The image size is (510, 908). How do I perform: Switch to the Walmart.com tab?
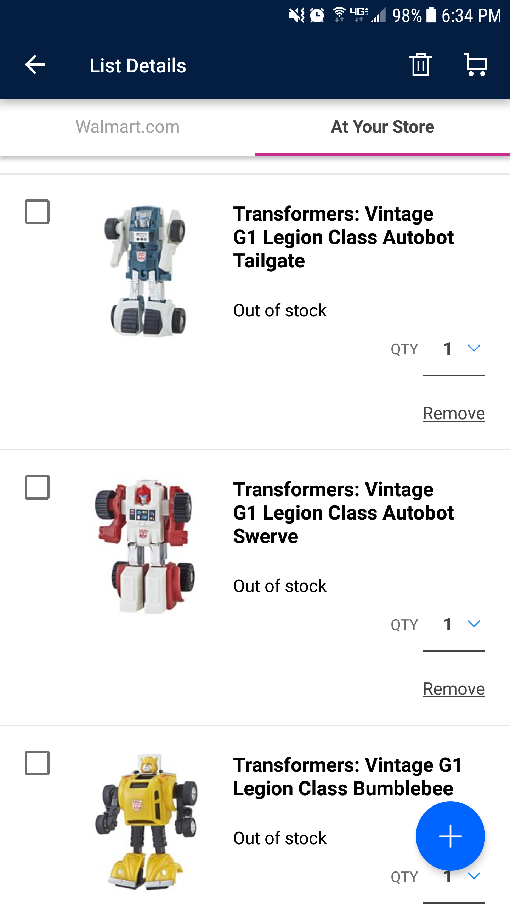pos(127,127)
